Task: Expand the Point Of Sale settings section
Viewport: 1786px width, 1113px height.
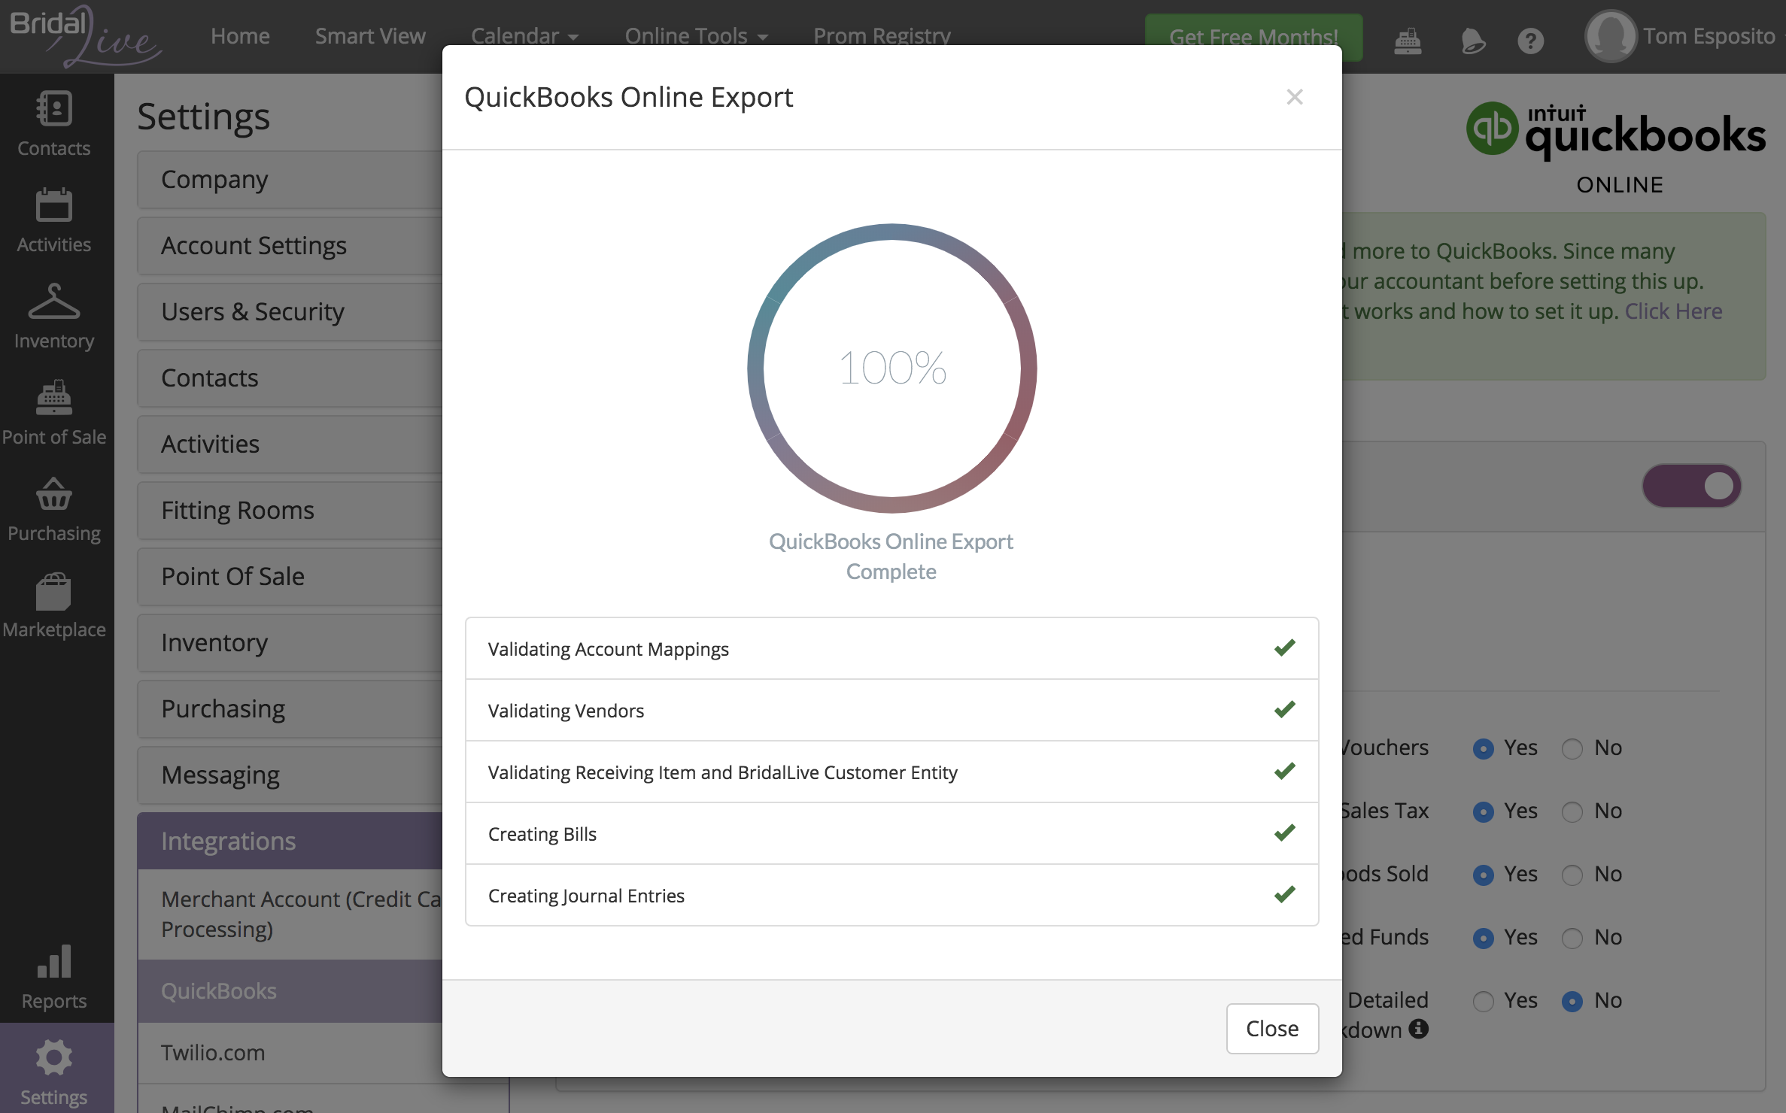Action: click(290, 577)
